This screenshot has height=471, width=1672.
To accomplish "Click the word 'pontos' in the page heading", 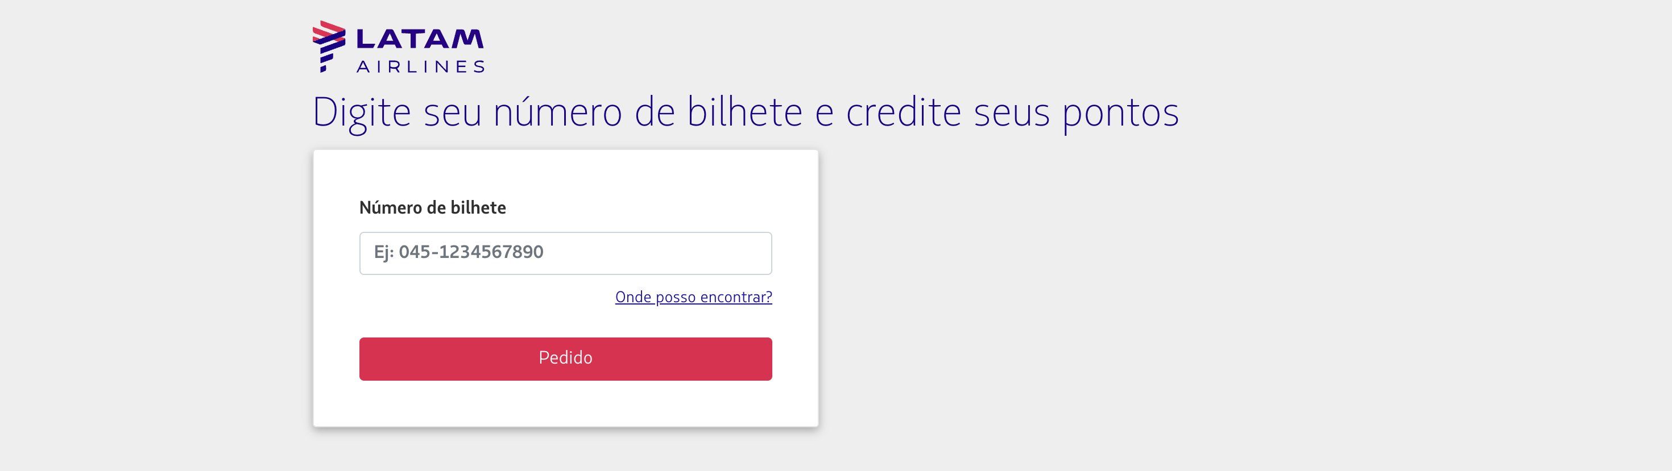I will tap(1120, 114).
